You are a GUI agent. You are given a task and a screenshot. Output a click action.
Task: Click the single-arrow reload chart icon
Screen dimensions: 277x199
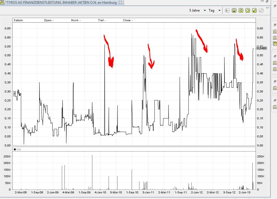point(247,10)
